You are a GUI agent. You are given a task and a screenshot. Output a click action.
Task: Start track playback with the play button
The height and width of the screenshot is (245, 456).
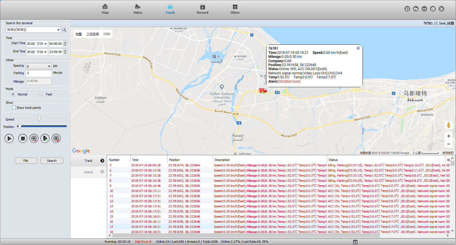9,138
